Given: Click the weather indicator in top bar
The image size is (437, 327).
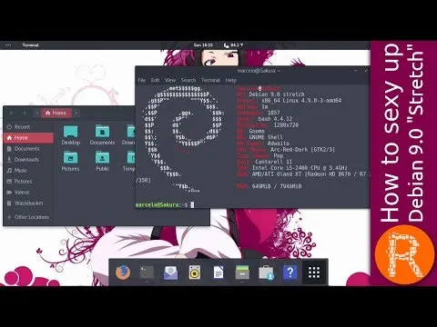Looking at the screenshot, I should [x=233, y=45].
